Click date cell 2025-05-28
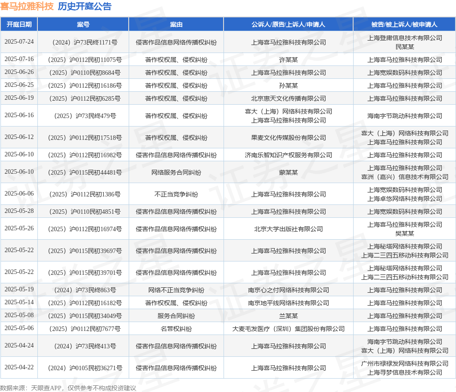456x392 pixels. coord(19,211)
